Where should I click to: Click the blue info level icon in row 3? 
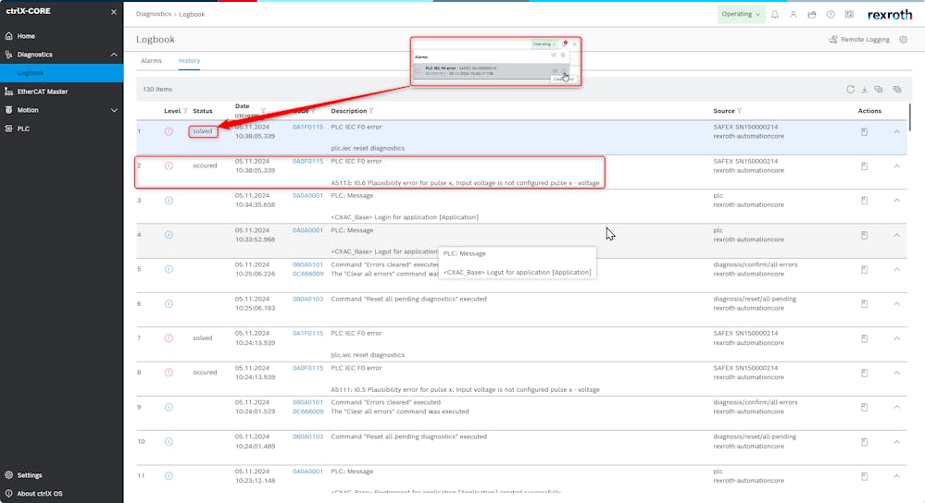169,201
